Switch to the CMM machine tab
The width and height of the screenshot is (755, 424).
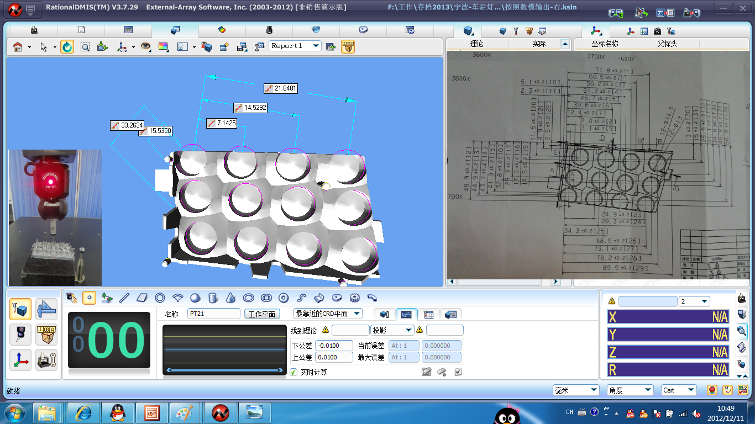34,30
